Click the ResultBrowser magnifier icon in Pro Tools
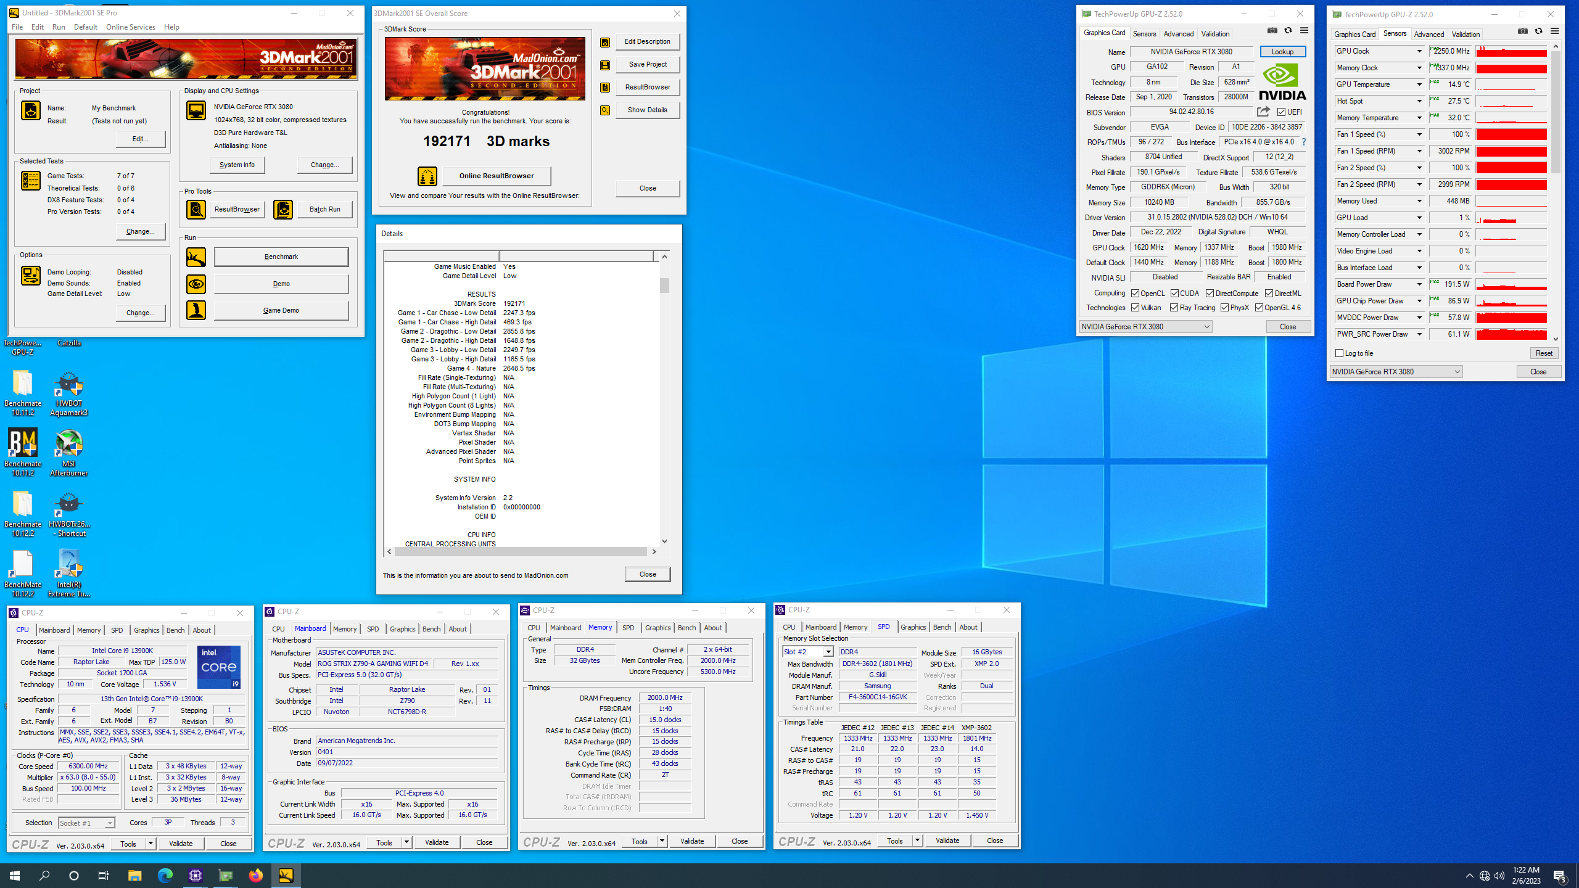 (x=196, y=210)
